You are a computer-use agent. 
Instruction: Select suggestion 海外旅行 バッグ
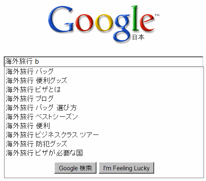click(x=104, y=72)
